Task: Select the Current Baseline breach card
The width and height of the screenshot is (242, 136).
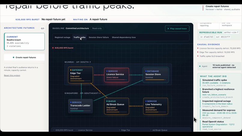Action: pos(24,41)
